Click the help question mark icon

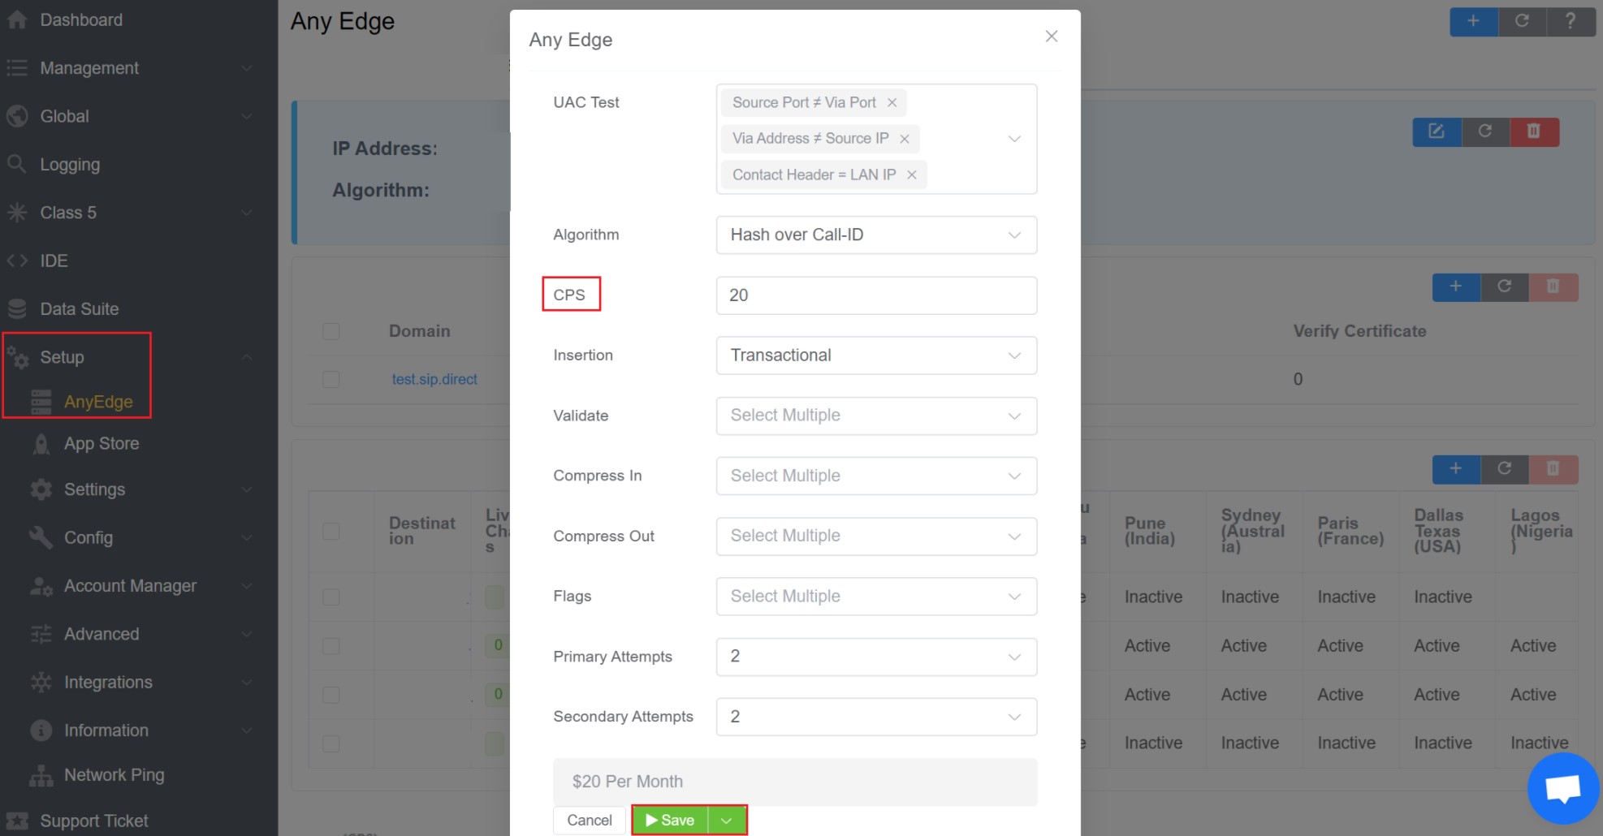click(1571, 21)
